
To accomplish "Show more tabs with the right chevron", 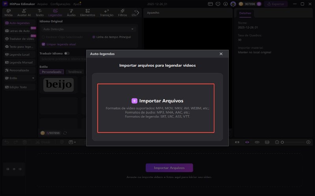I will coord(137,13).
